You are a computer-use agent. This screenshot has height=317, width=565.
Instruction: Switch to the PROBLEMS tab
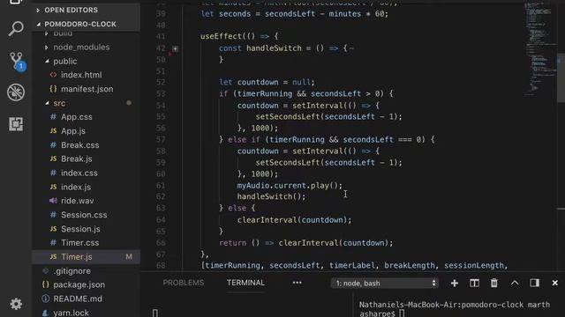click(x=183, y=283)
